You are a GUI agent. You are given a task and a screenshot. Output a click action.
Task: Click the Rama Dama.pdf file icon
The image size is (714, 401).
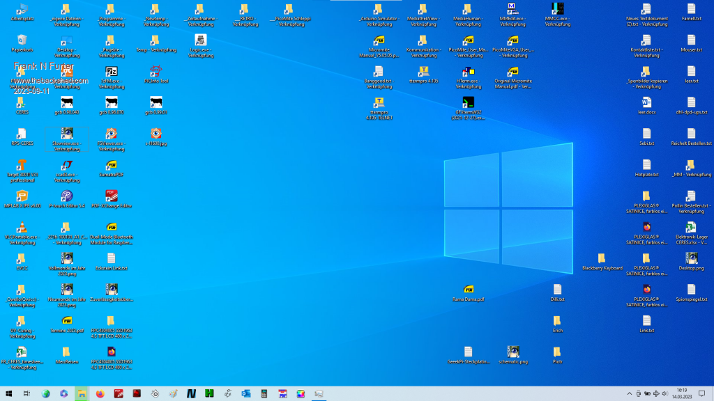click(469, 290)
